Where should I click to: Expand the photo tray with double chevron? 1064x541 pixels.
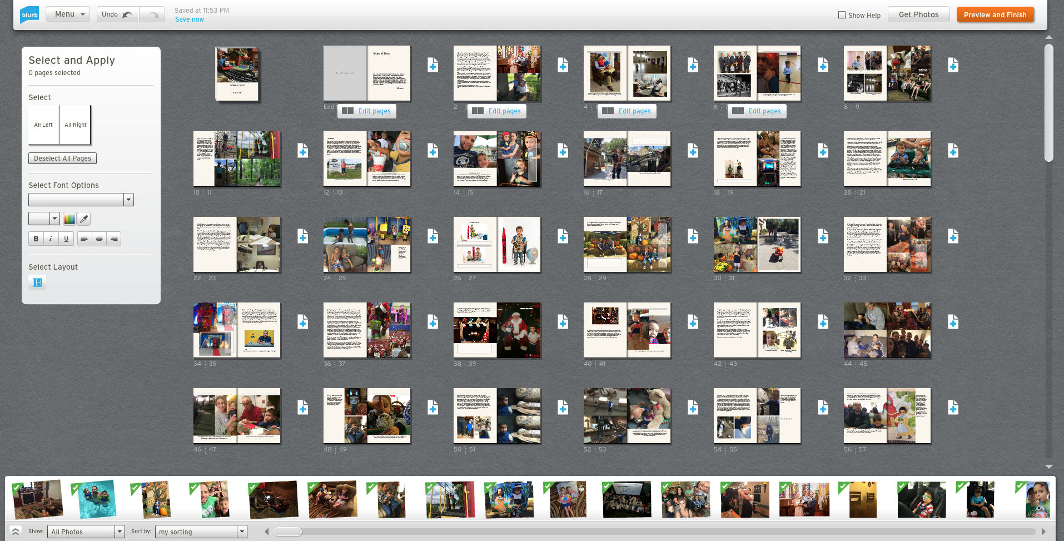click(16, 532)
